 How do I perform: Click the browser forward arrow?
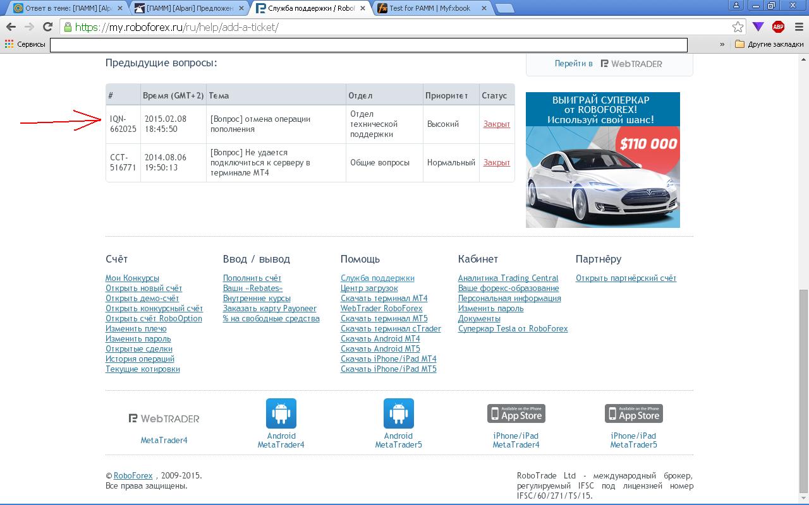(x=29, y=27)
